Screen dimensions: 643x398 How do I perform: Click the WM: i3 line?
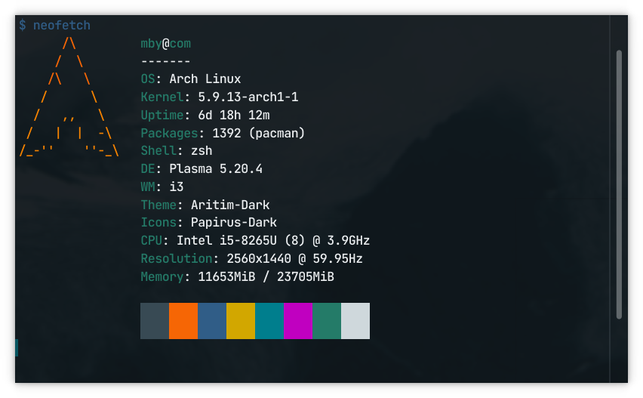(162, 187)
